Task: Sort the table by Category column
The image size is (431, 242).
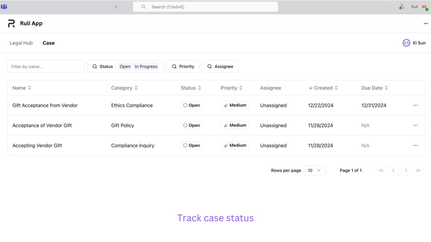Action: [x=124, y=88]
